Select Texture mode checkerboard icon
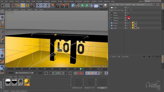 tap(2, 22)
